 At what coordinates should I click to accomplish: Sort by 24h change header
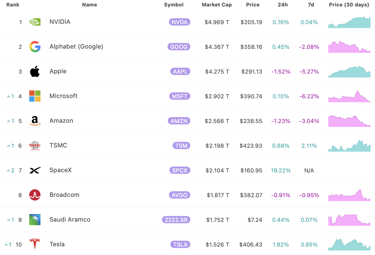pos(283,5)
